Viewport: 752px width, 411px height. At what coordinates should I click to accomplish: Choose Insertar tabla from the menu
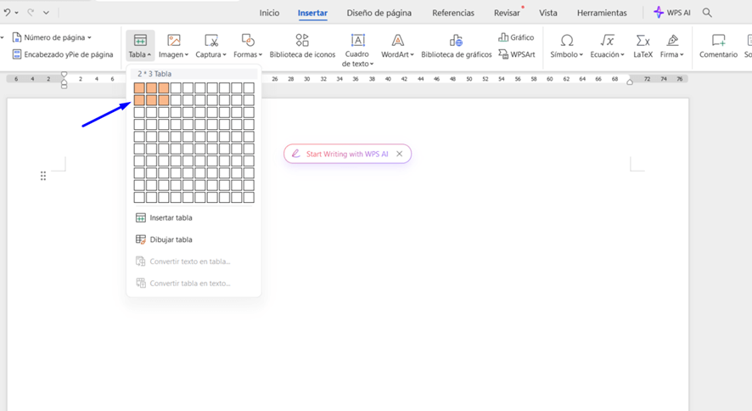[171, 218]
